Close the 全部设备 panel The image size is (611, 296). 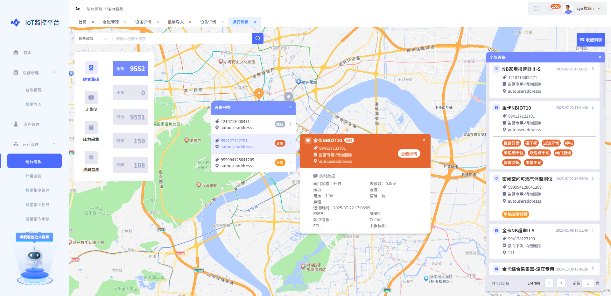[x=600, y=57]
